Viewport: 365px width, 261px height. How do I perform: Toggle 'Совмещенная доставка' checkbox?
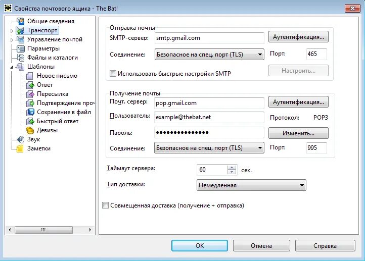click(105, 205)
